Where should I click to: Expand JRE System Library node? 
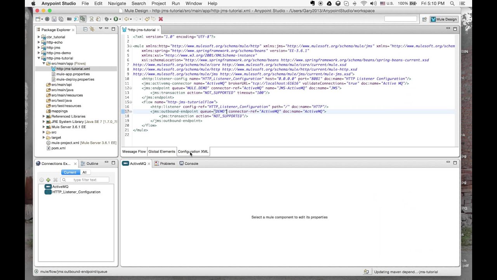pyautogui.click(x=44, y=122)
